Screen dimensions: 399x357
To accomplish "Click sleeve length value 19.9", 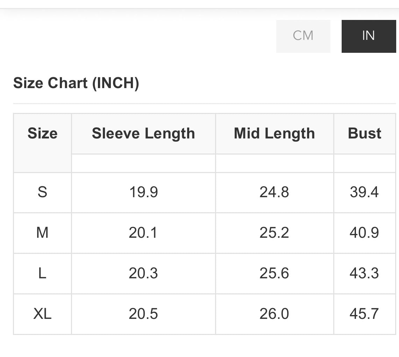I will (143, 192).
